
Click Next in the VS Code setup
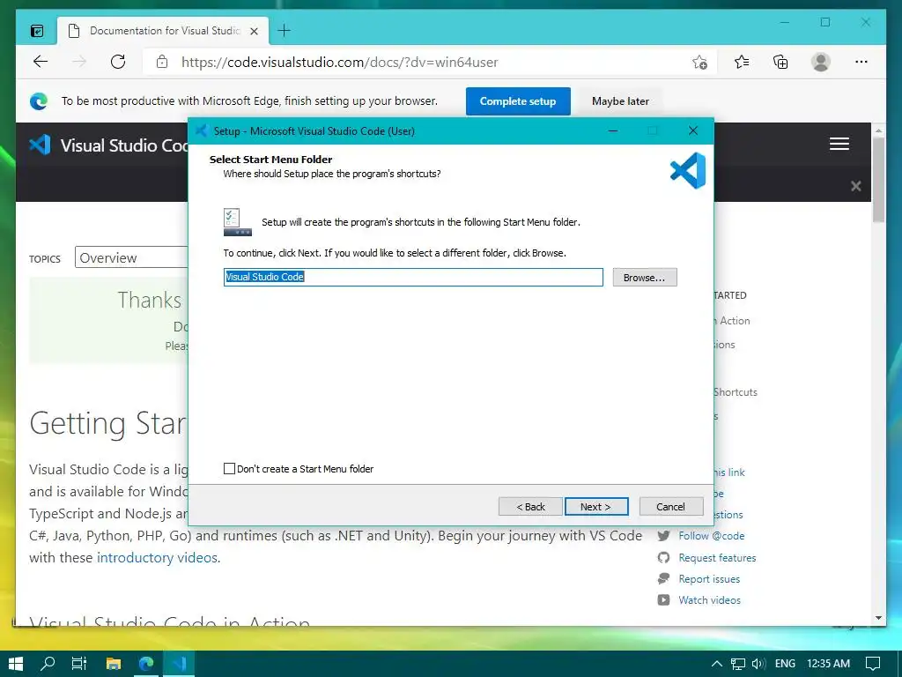pos(596,507)
